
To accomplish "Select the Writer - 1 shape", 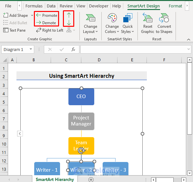I will 47,169.
